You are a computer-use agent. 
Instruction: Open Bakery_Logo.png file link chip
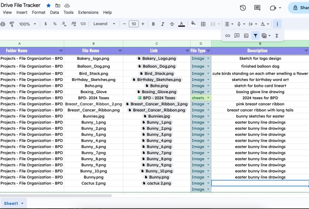[x=157, y=58]
